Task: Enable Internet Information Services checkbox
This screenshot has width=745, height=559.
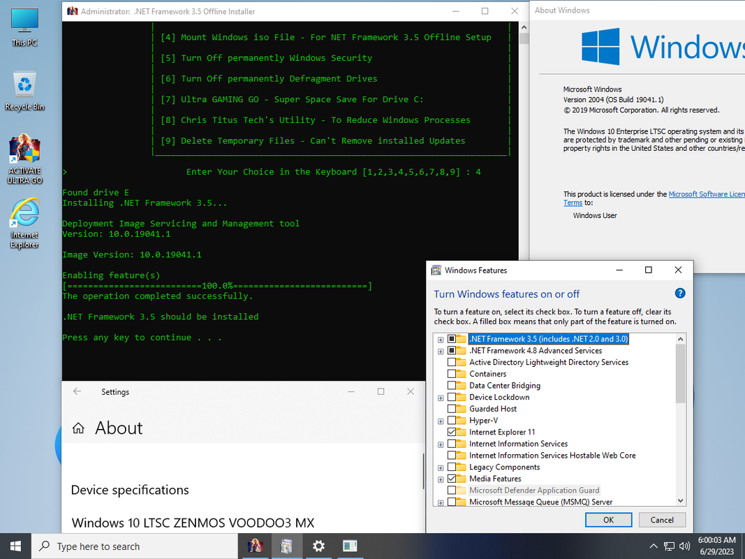Action: tap(451, 444)
